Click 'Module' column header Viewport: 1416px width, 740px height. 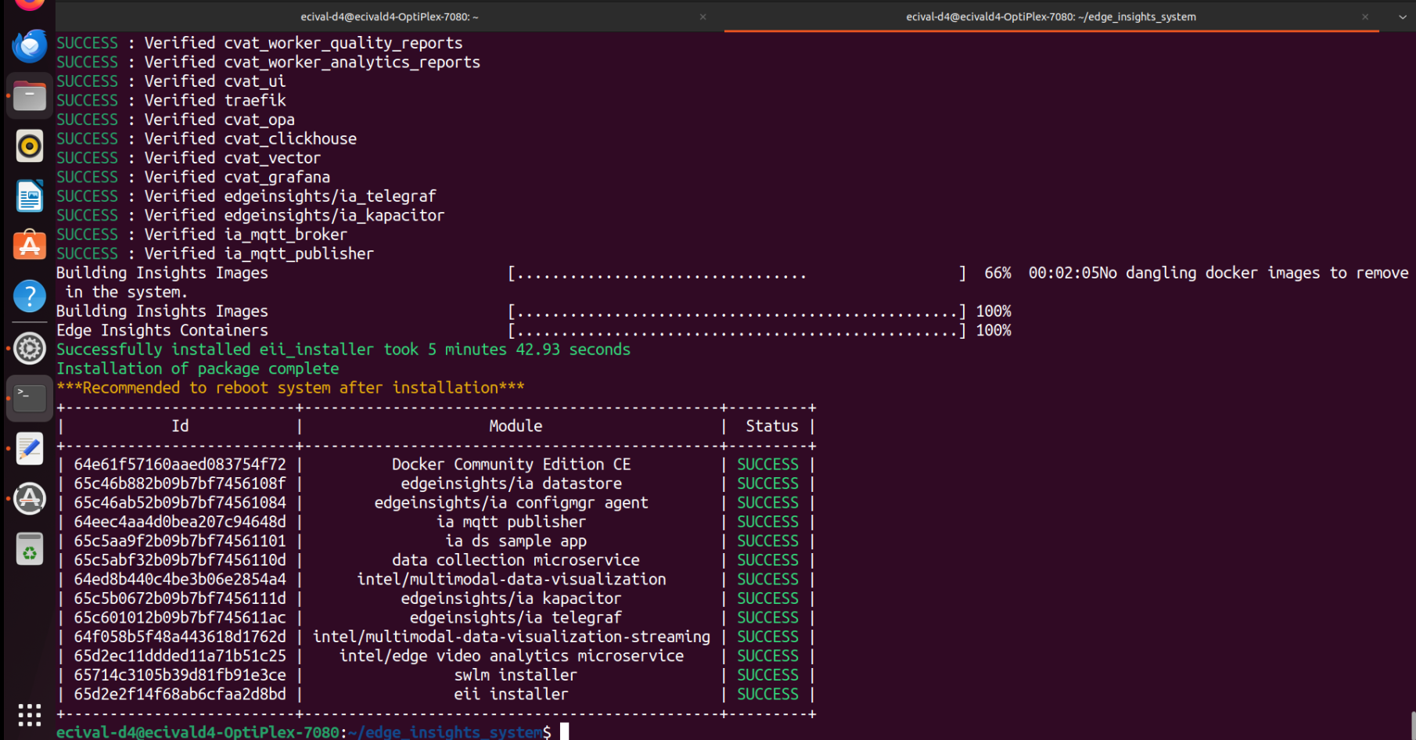(516, 426)
